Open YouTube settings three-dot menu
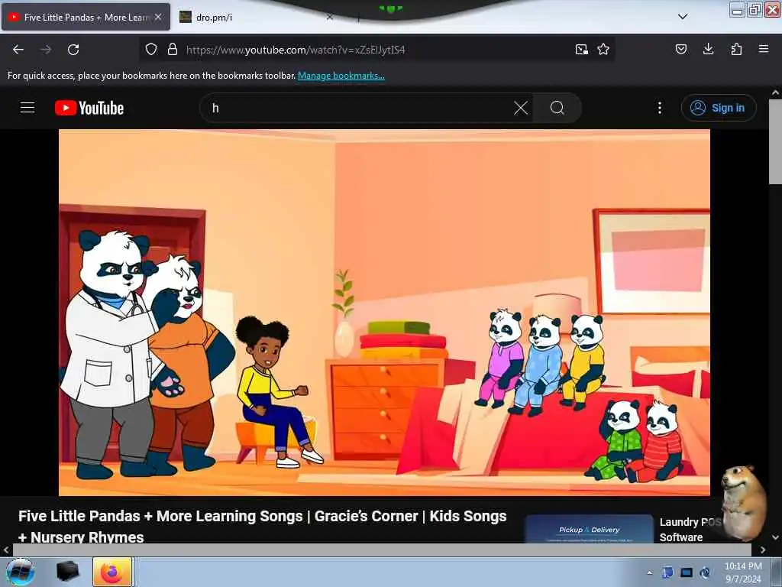This screenshot has height=587, width=782. point(660,108)
